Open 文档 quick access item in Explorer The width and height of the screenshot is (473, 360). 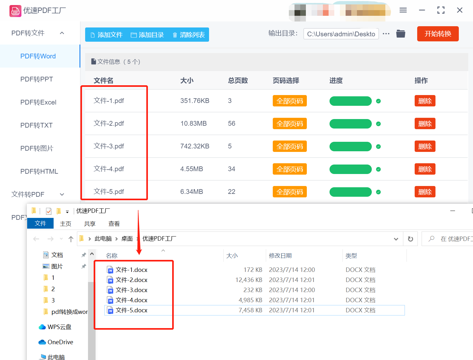point(53,255)
